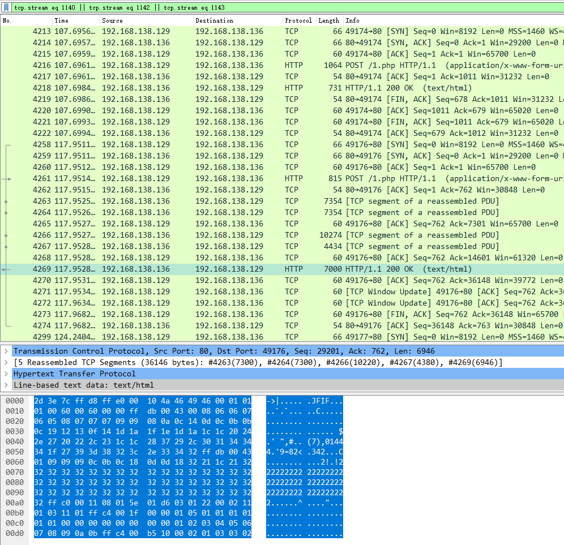Expand the Reassembled TCP Segments node
Viewport: 564px width, 545px height.
[x=6, y=363]
